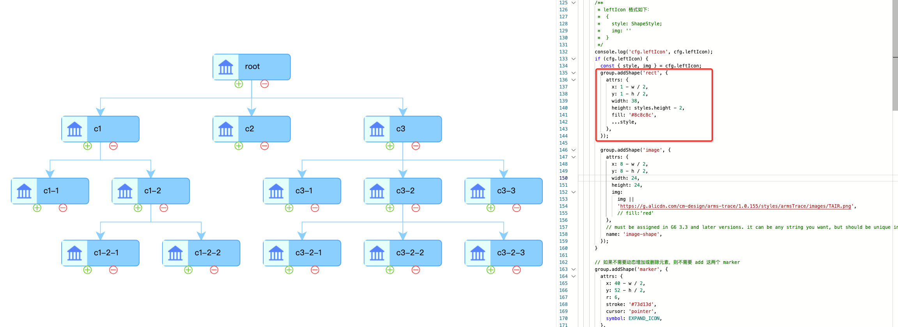The height and width of the screenshot is (327, 898).
Task: Click the red minus marker under c3-3
Action: (x=517, y=208)
